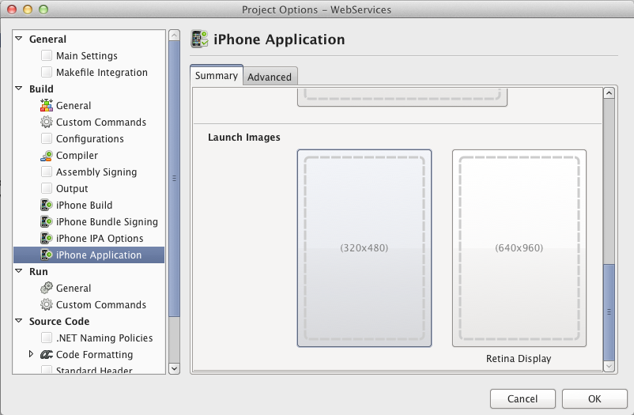The image size is (634, 415).
Task: Click the Build General blocks icon
Action: (47, 105)
